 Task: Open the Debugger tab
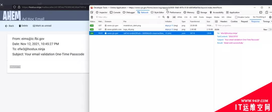pos(129,13)
